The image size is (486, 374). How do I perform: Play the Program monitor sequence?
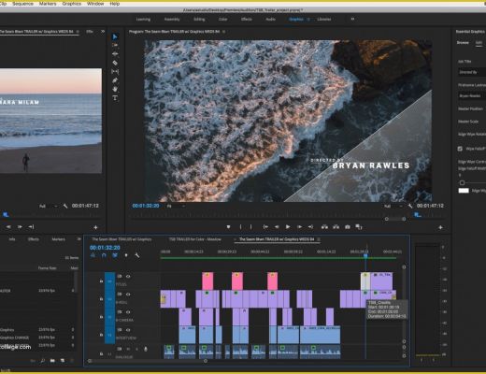click(x=288, y=227)
